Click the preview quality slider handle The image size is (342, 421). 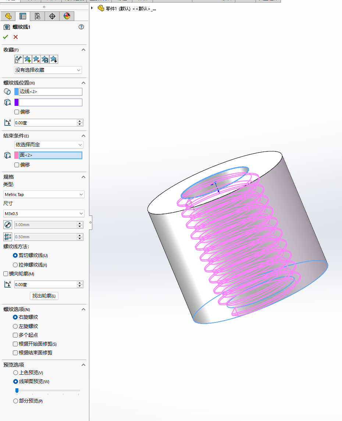[x=17, y=390]
